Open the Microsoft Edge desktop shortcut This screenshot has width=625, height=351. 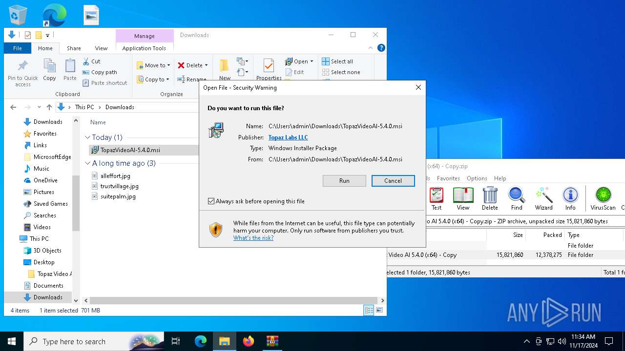[54, 15]
